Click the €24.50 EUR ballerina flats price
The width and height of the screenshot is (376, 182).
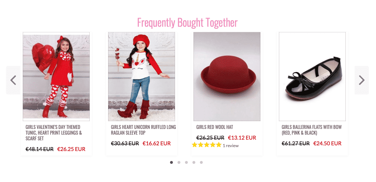pyautogui.click(x=327, y=144)
